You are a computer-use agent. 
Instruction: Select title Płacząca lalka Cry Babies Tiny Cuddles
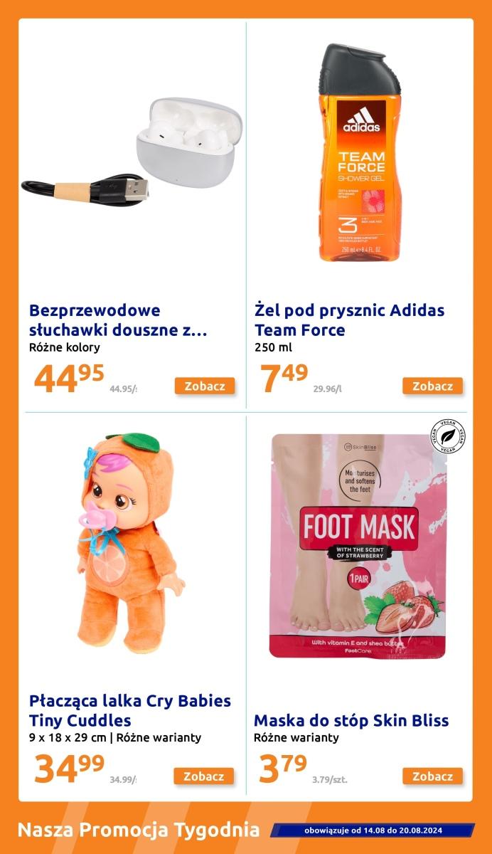(x=130, y=710)
